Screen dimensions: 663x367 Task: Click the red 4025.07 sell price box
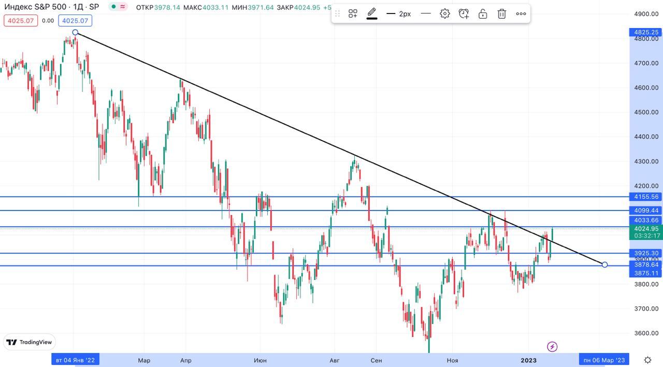tap(20, 21)
